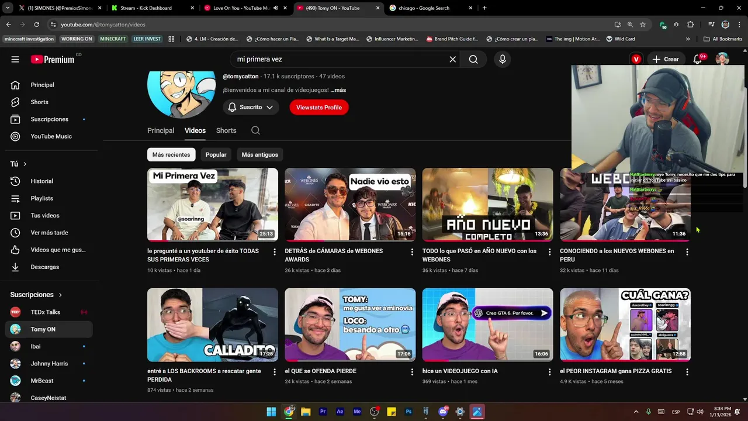The image size is (748, 421).
Task: Open options for 'LOS BACKROOMS' video
Action: point(275,372)
